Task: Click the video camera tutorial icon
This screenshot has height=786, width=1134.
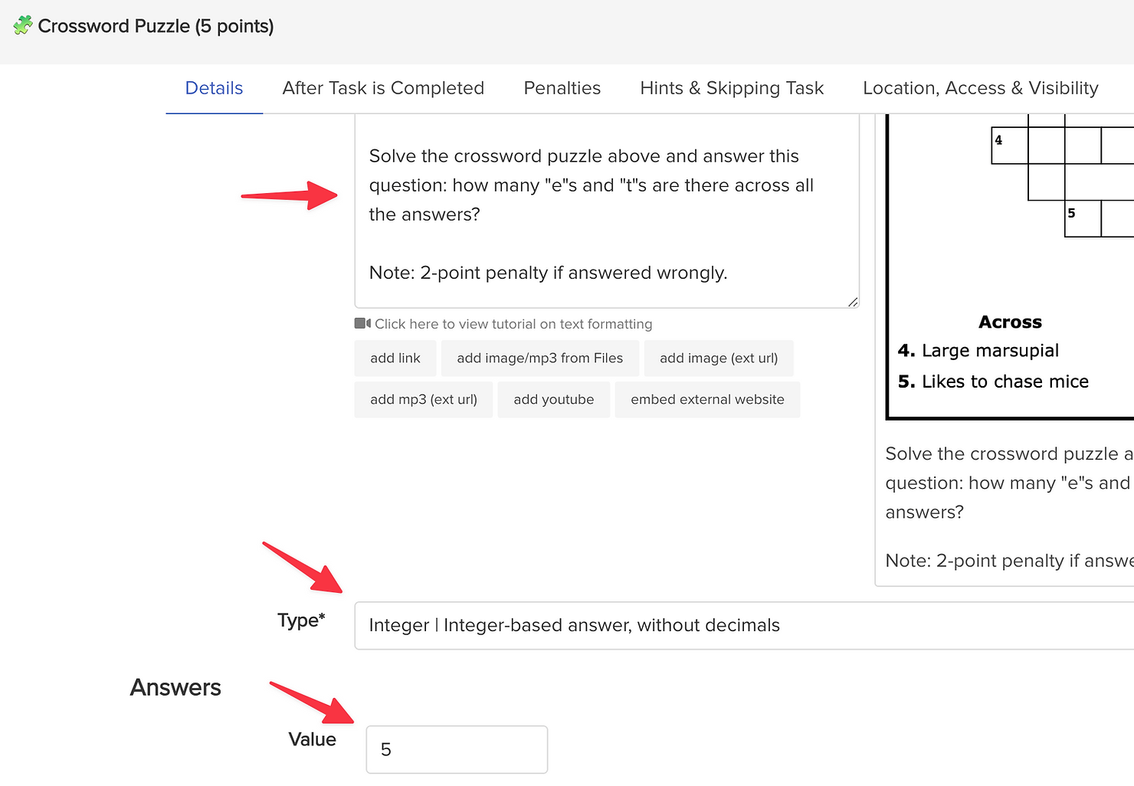Action: pos(361,323)
